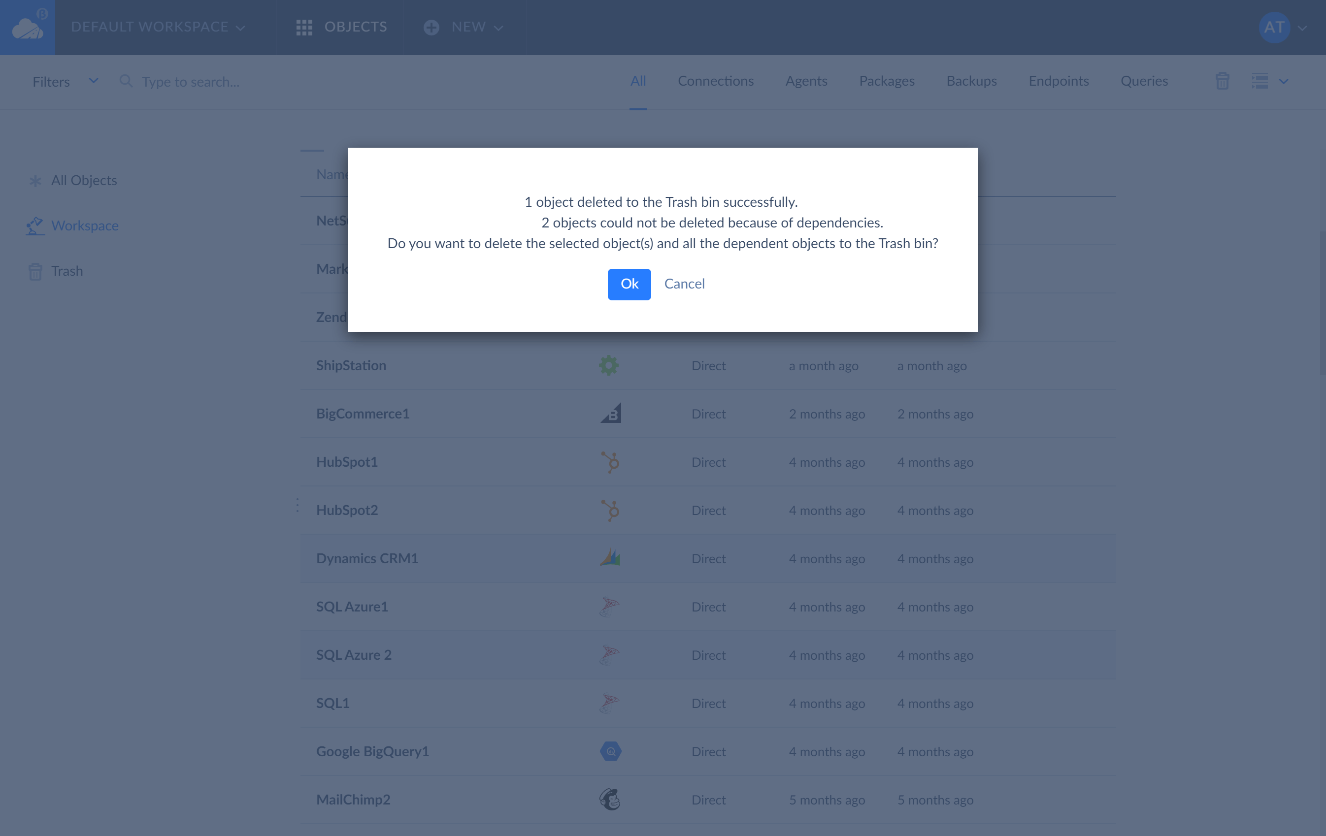Viewport: 1326px width, 836px height.
Task: Switch to the Queries tab
Action: 1144,81
